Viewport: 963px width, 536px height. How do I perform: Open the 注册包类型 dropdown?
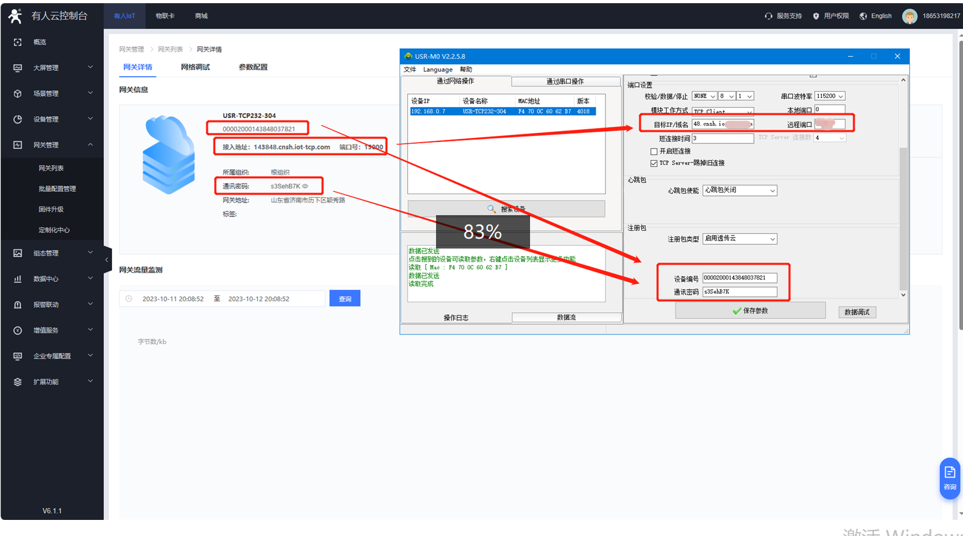740,239
